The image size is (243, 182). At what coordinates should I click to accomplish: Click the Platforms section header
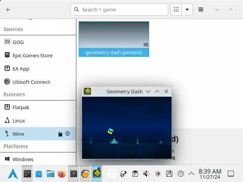pyautogui.click(x=16, y=146)
